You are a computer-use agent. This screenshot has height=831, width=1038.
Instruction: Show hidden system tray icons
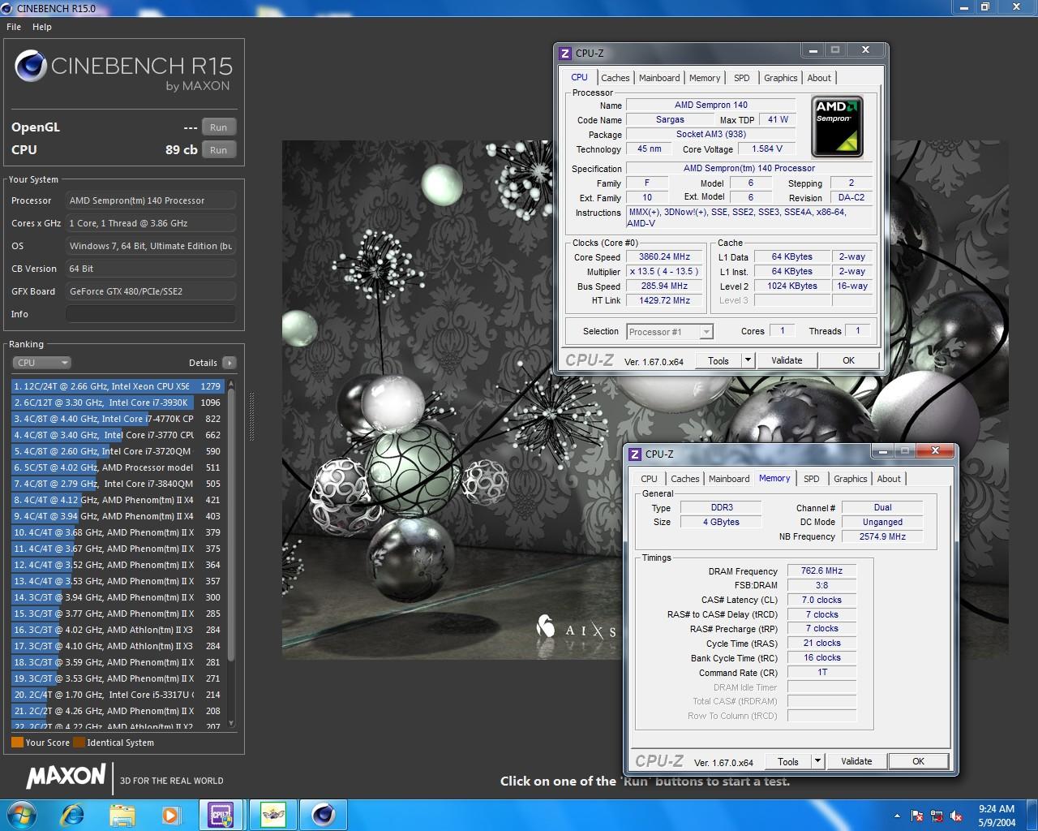[x=897, y=816]
